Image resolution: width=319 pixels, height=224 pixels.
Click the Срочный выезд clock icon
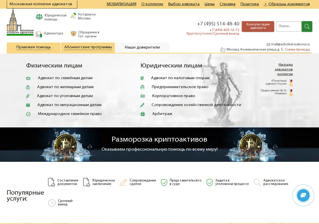pyautogui.click(x=52, y=203)
